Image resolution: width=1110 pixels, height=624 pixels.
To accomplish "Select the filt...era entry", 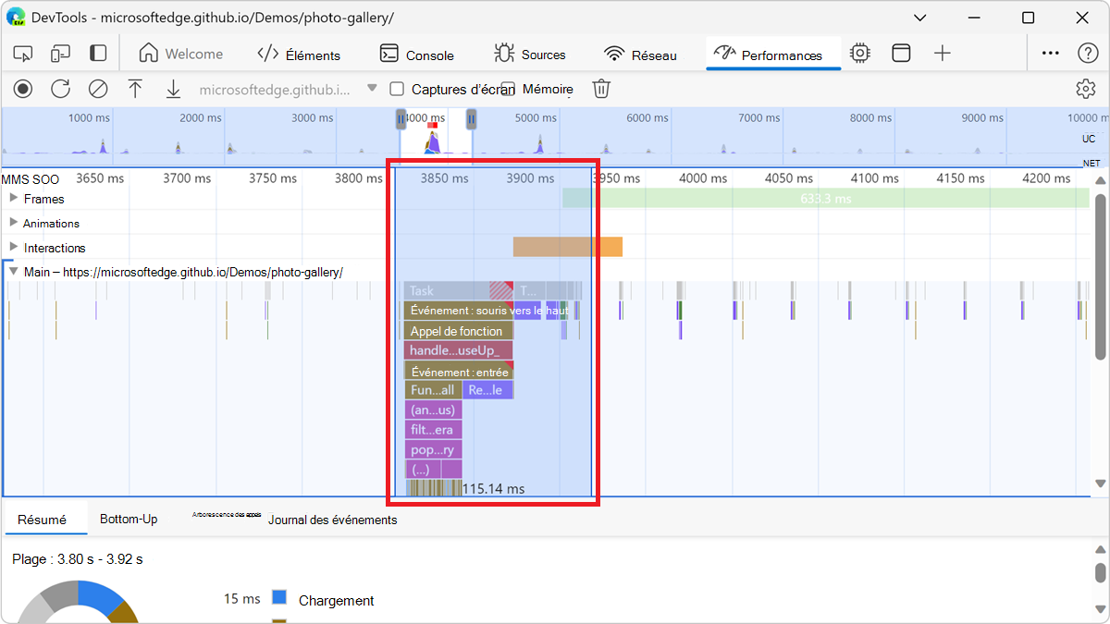I will [x=433, y=430].
